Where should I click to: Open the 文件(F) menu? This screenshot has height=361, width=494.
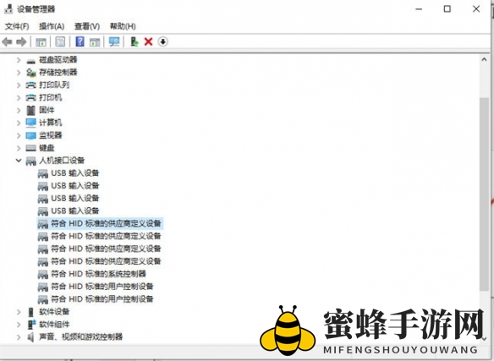pyautogui.click(x=17, y=26)
